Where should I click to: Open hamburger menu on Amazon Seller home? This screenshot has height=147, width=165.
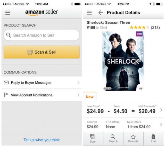(x=7, y=13)
